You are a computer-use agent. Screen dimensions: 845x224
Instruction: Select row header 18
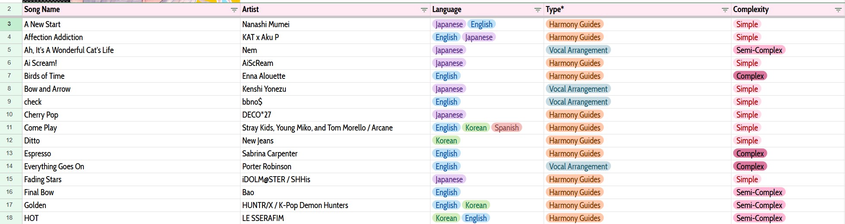point(11,218)
